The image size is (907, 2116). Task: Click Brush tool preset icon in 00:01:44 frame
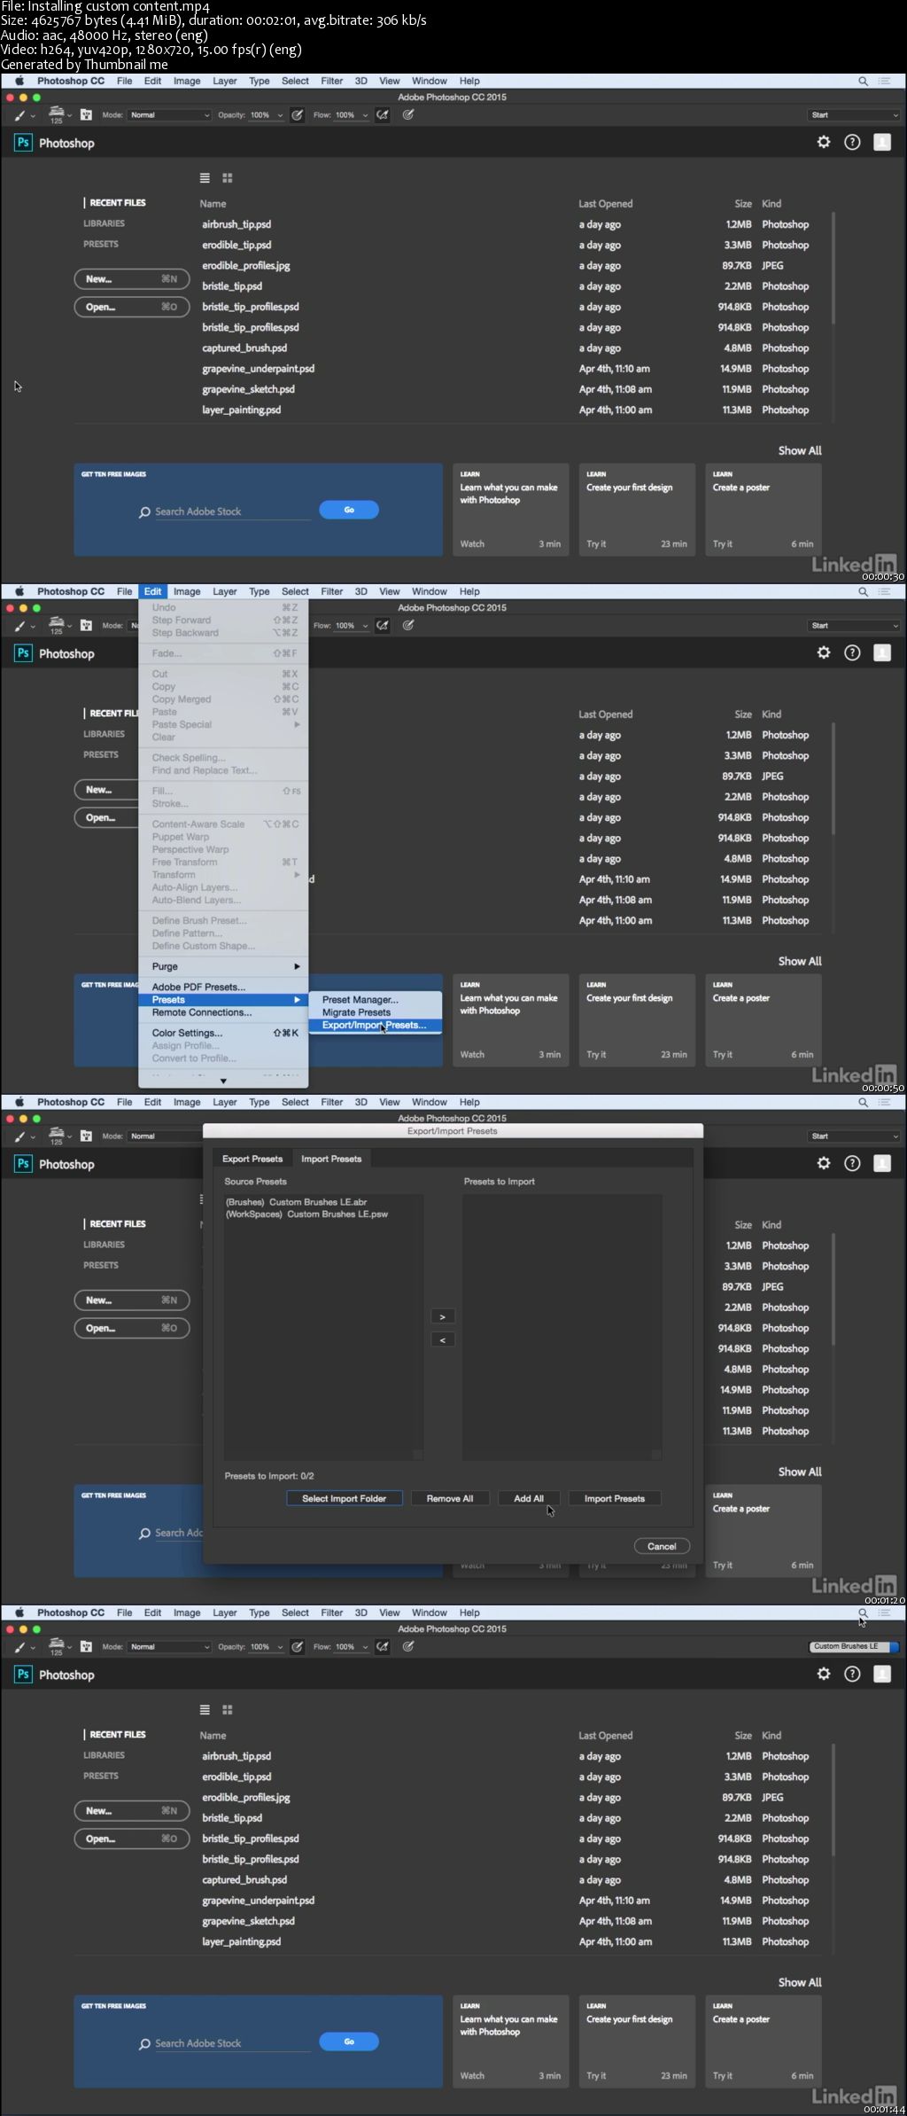24,1647
